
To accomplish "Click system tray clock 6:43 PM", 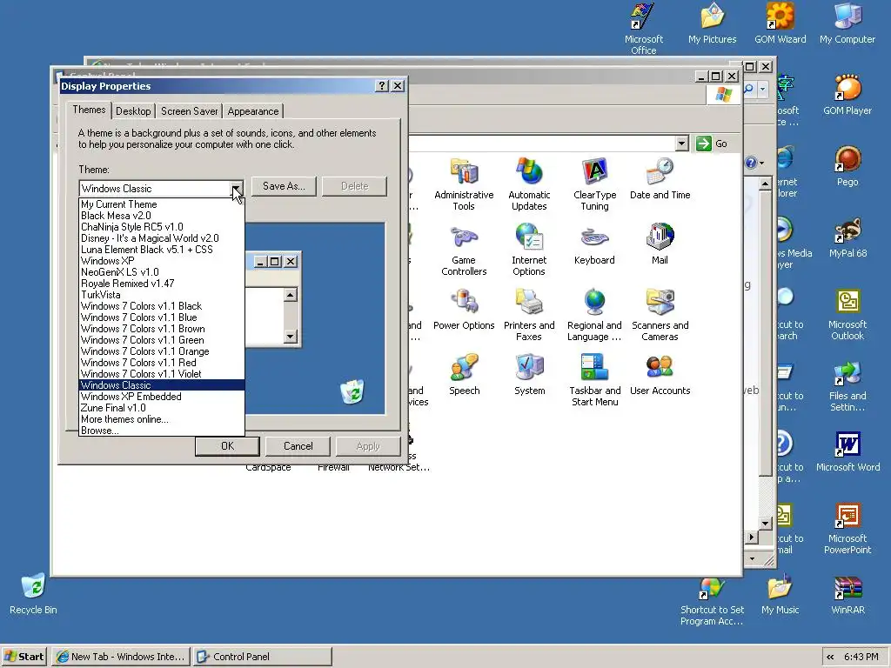I will (x=861, y=657).
